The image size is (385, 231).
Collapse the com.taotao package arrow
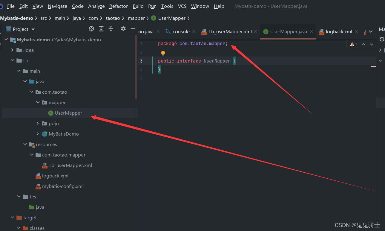31,92
